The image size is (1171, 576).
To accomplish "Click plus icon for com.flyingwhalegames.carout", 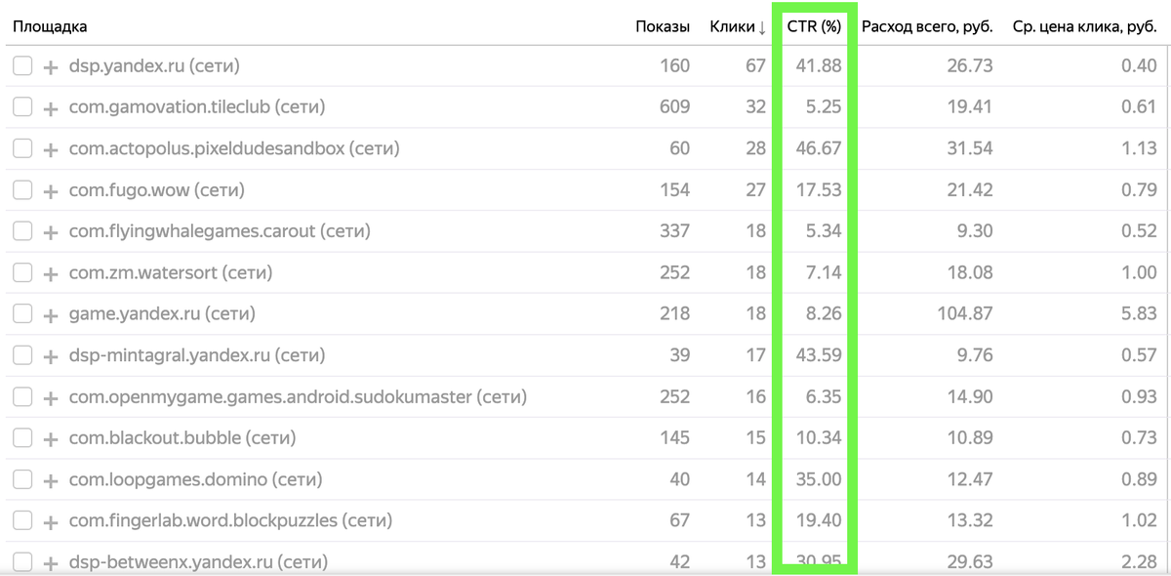I will [51, 232].
